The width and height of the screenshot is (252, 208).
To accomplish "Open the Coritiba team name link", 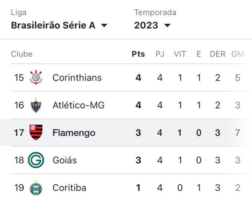I will click(69, 187).
